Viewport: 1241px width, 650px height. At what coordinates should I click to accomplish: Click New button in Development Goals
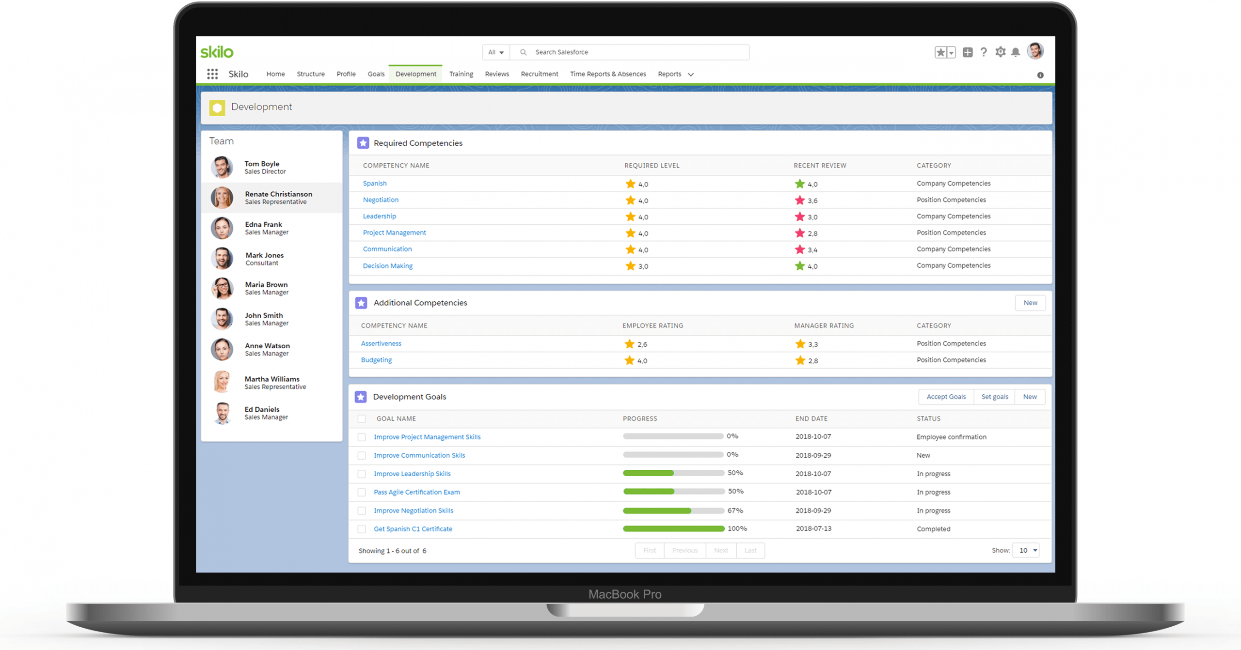pyautogui.click(x=1032, y=397)
